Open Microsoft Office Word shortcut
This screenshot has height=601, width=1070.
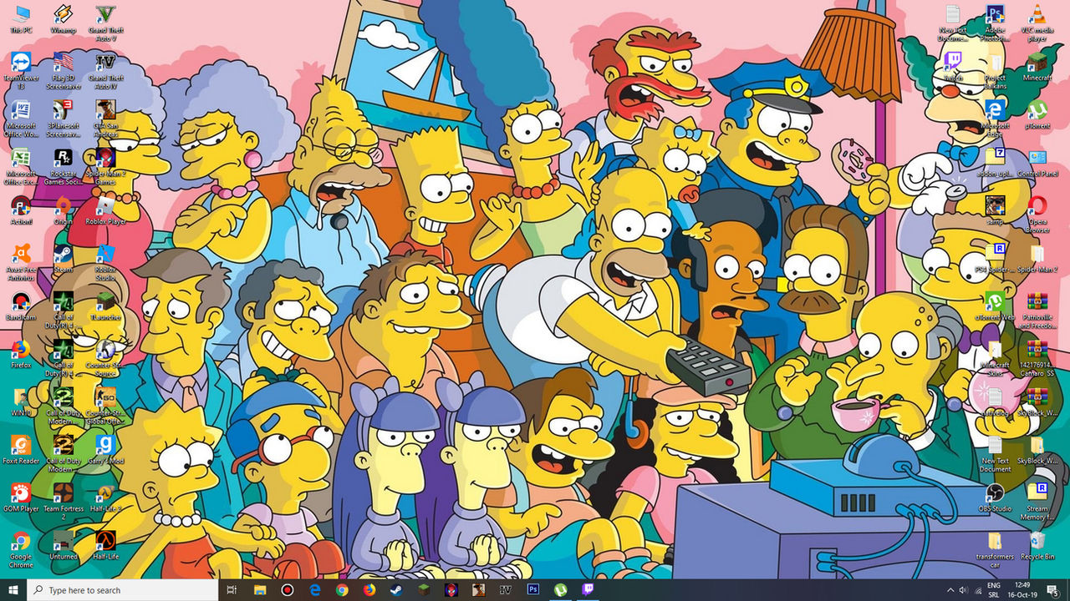21,119
